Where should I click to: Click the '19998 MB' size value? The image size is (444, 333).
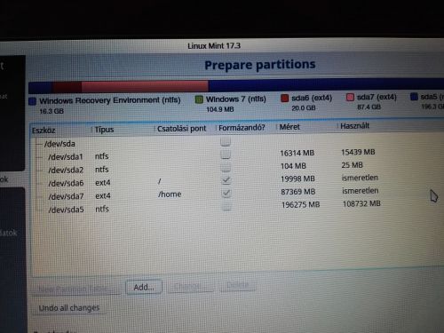[x=297, y=178]
